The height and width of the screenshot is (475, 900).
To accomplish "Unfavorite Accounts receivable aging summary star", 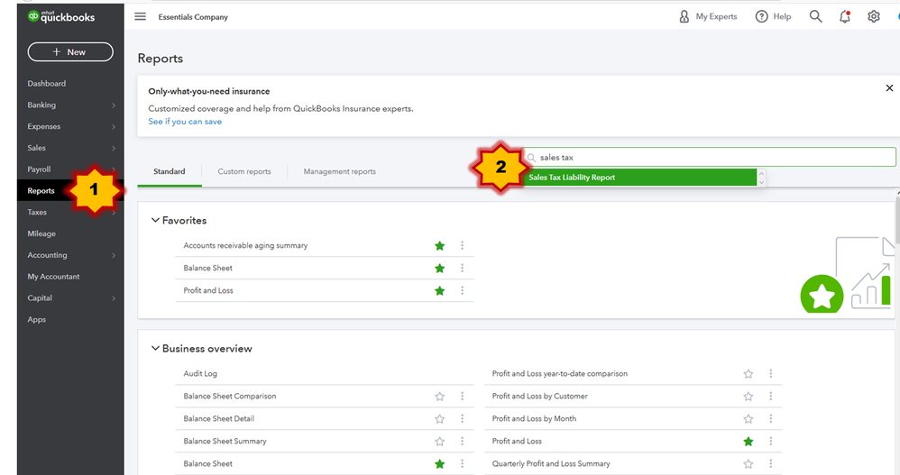I will coord(440,245).
